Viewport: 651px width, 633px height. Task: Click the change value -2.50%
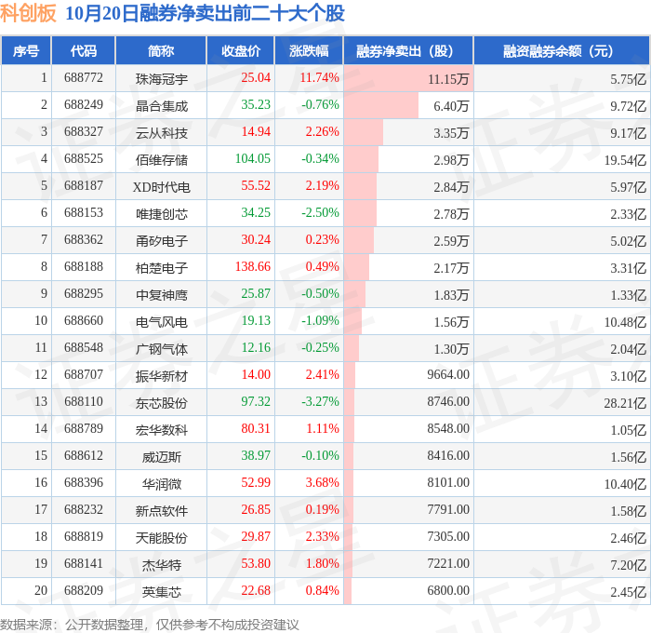320,213
